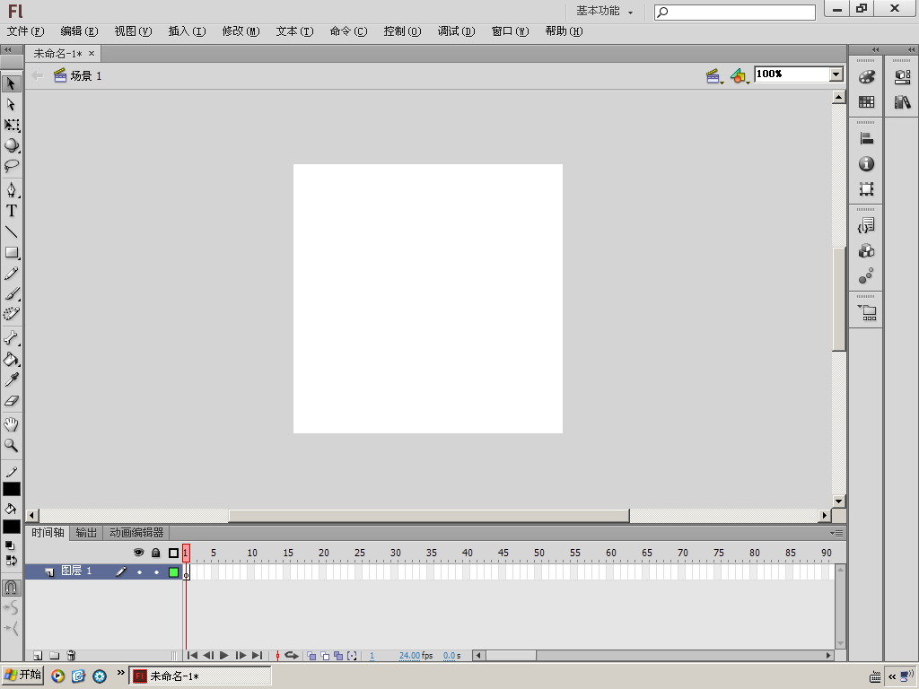Expand the 基本功能 workspace dropdown
This screenshot has width=919, height=689.
pyautogui.click(x=604, y=11)
